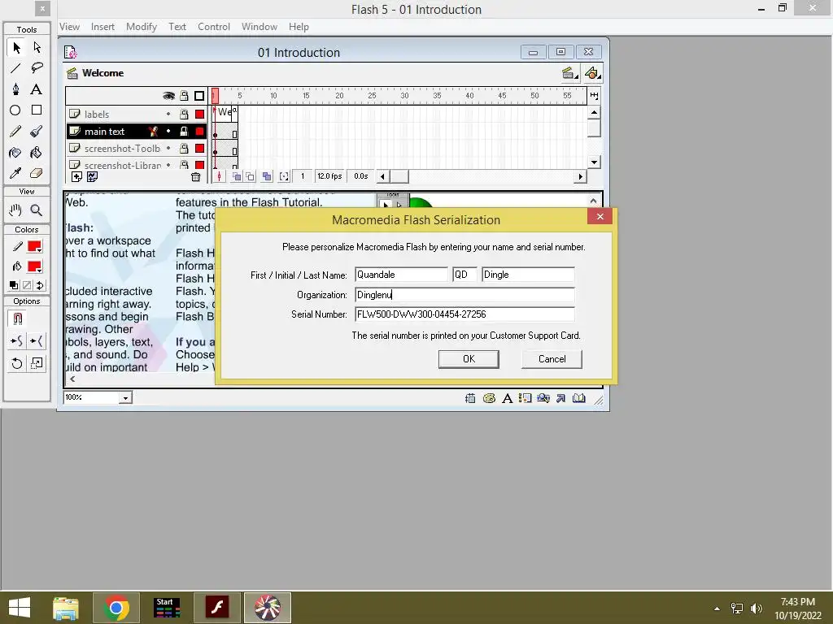The height and width of the screenshot is (624, 833).
Task: Open the Frame View timeline options button
Action: [594, 96]
